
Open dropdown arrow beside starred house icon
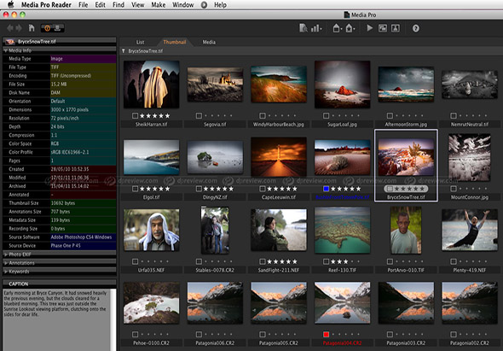pyautogui.click(x=355, y=30)
